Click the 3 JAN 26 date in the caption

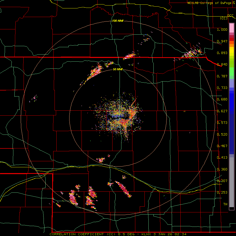[163, 234]
